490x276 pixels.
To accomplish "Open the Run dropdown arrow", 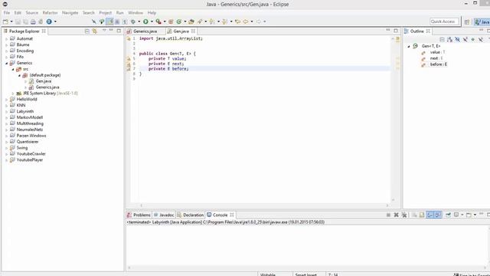I will (152, 21).
